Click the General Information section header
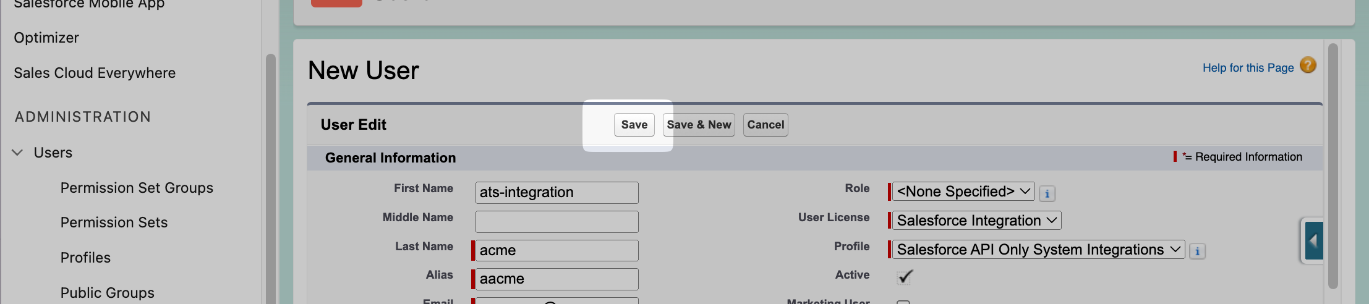Viewport: 1369px width, 304px height. click(x=391, y=158)
